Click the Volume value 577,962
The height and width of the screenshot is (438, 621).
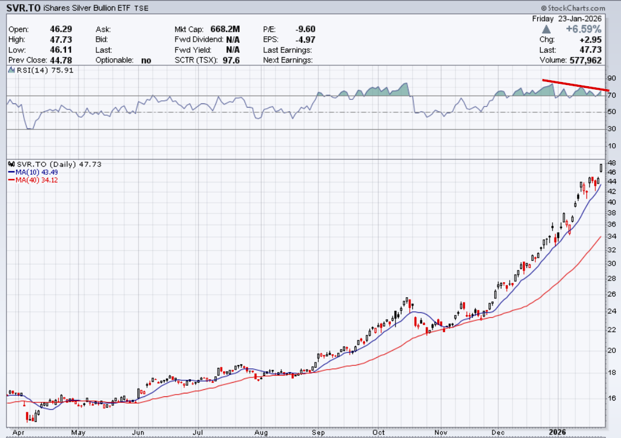click(586, 60)
